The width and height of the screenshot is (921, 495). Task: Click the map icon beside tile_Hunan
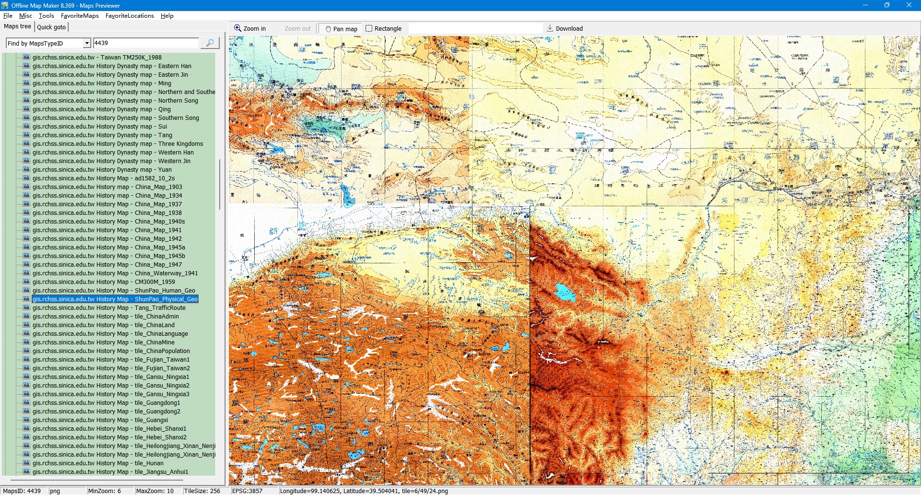click(x=26, y=463)
